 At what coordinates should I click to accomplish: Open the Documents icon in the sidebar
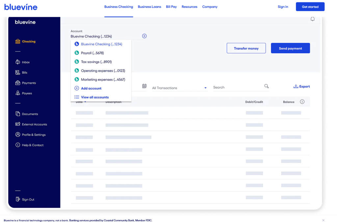[18, 114]
